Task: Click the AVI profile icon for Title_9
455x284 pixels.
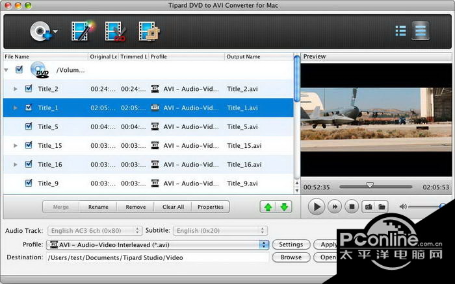Action: (x=155, y=183)
